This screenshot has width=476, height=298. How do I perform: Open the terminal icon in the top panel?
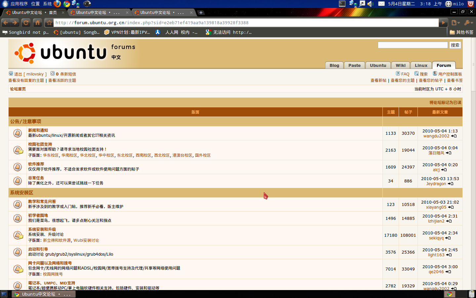pyautogui.click(x=342, y=4)
